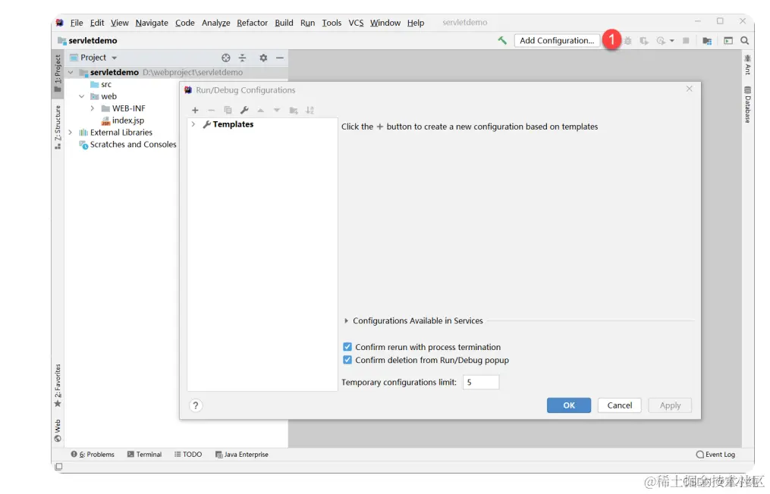The width and height of the screenshot is (770, 494).
Task: Open the Database tool window on right edge
Action: click(747, 105)
